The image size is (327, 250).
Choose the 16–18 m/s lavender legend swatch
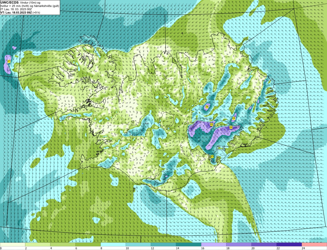pos(214,245)
